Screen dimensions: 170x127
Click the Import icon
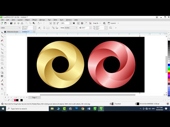[51, 23]
